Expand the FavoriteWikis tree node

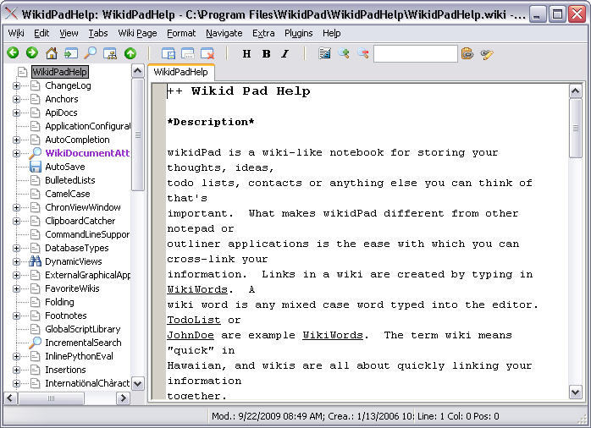(x=16, y=288)
